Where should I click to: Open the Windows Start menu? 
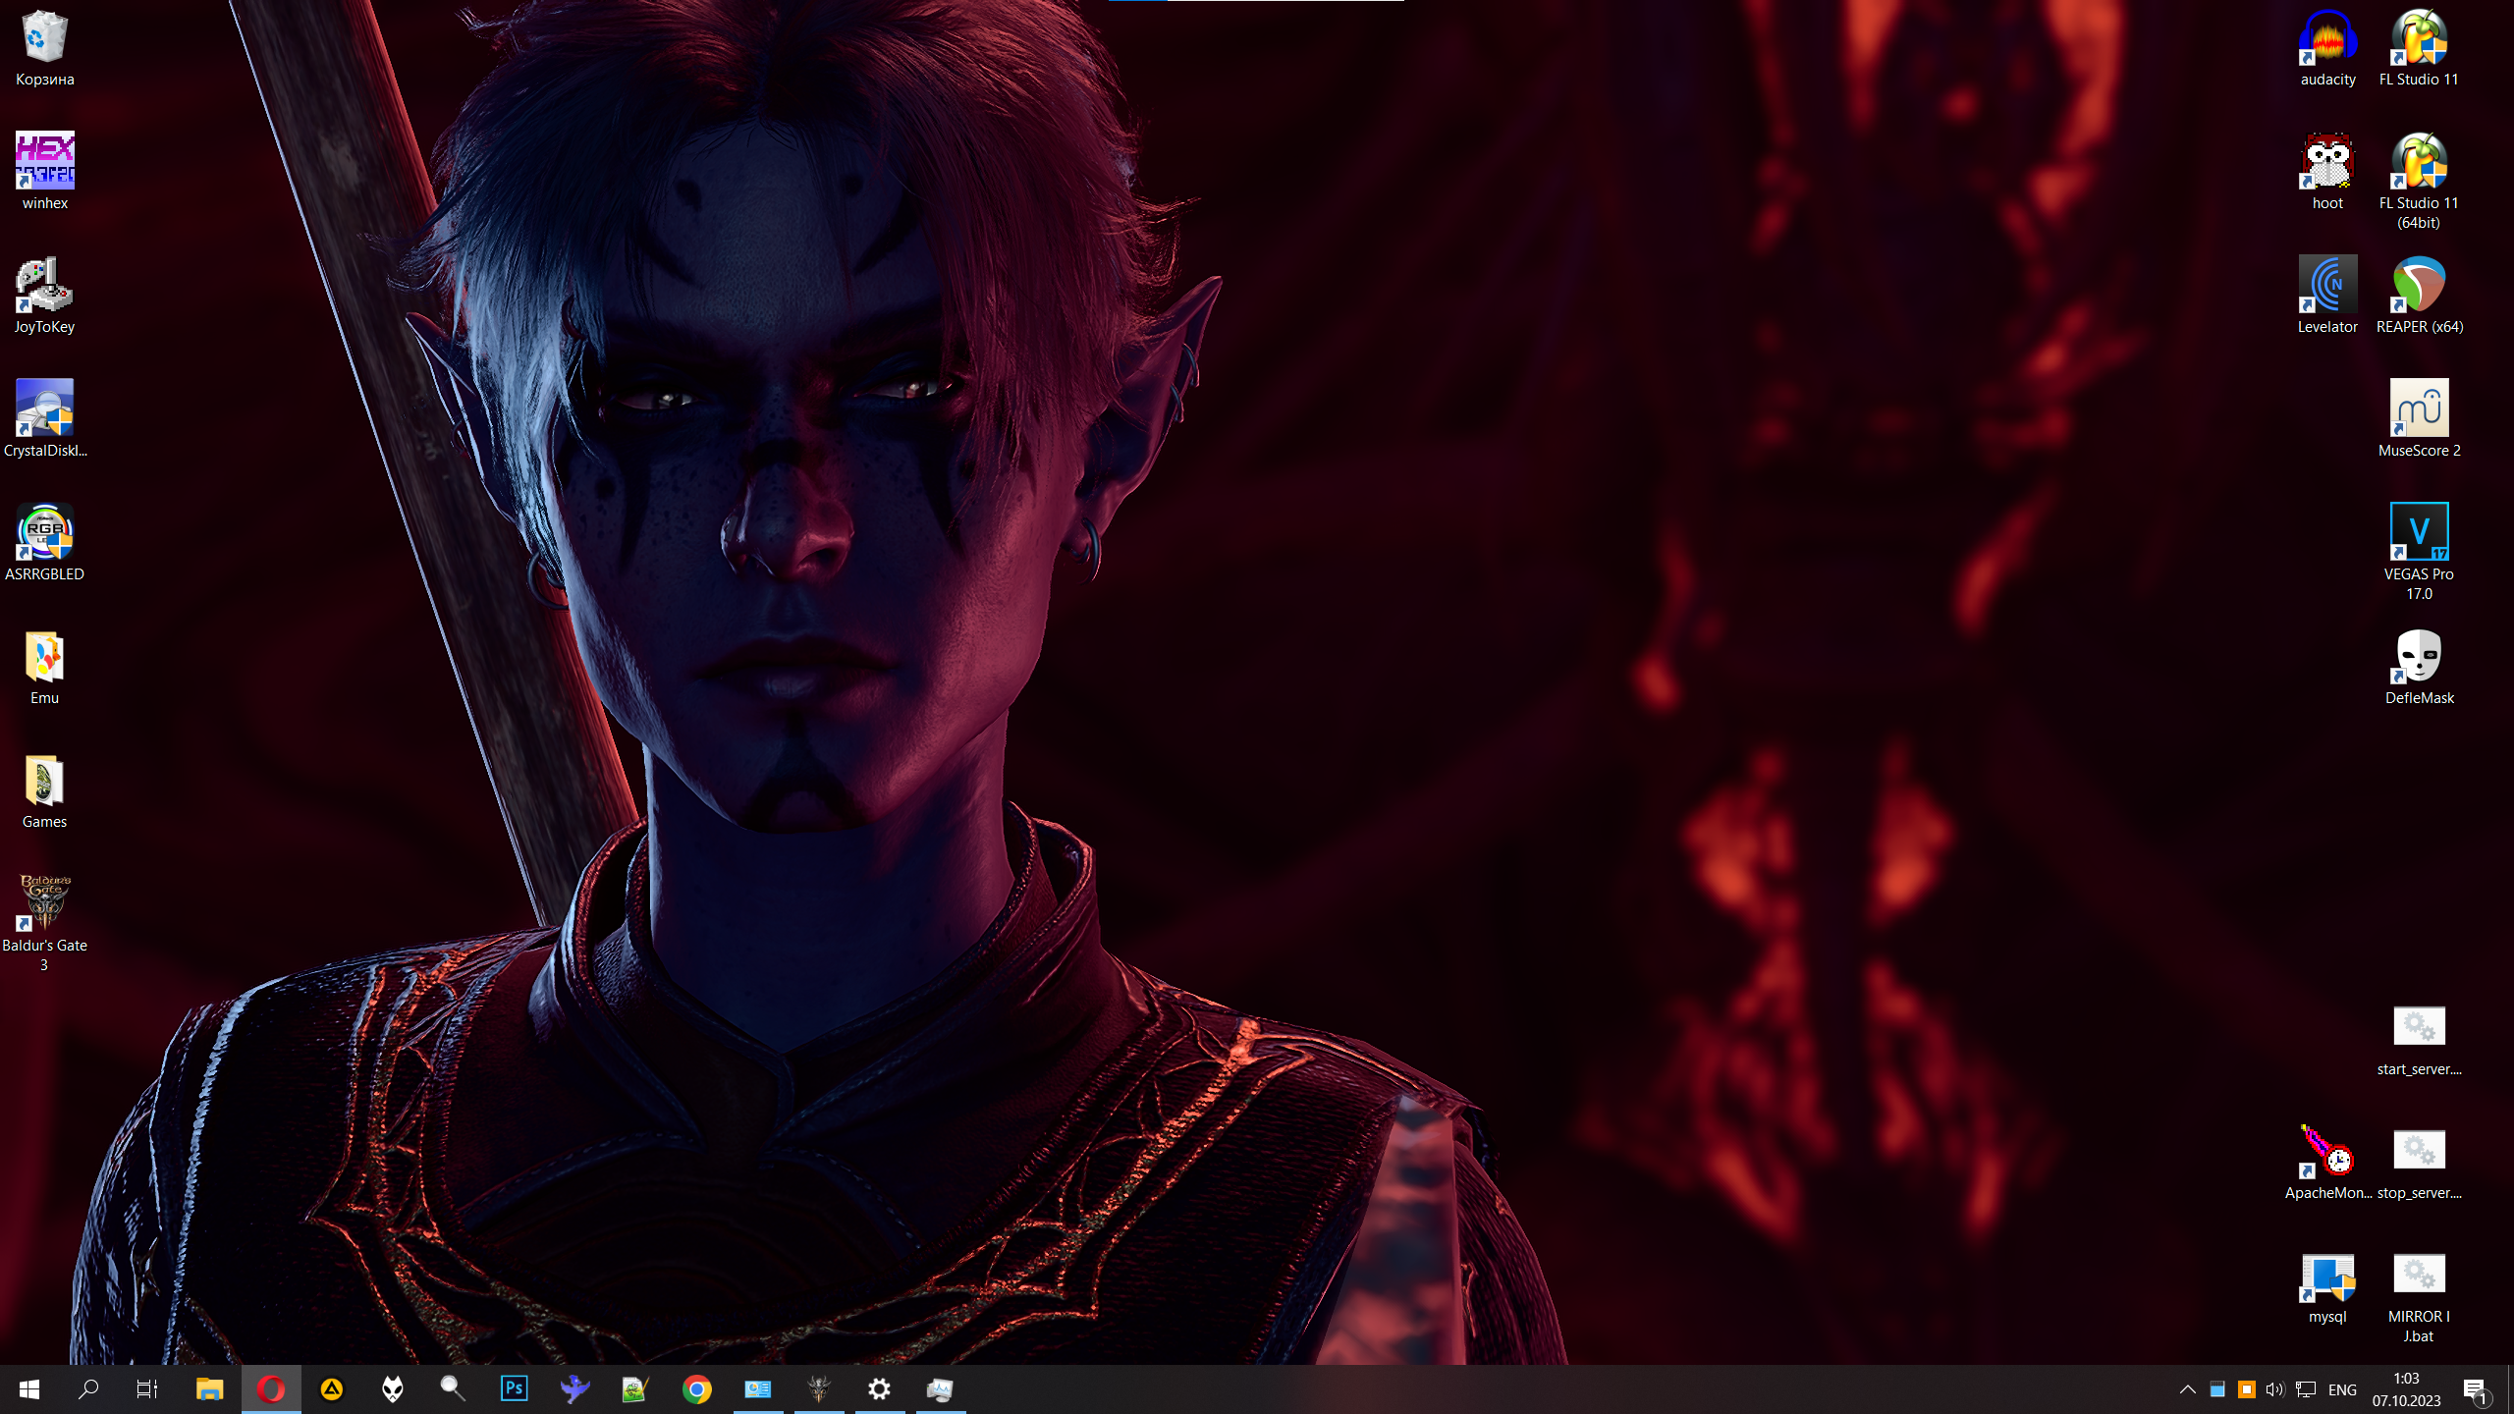[29, 1388]
